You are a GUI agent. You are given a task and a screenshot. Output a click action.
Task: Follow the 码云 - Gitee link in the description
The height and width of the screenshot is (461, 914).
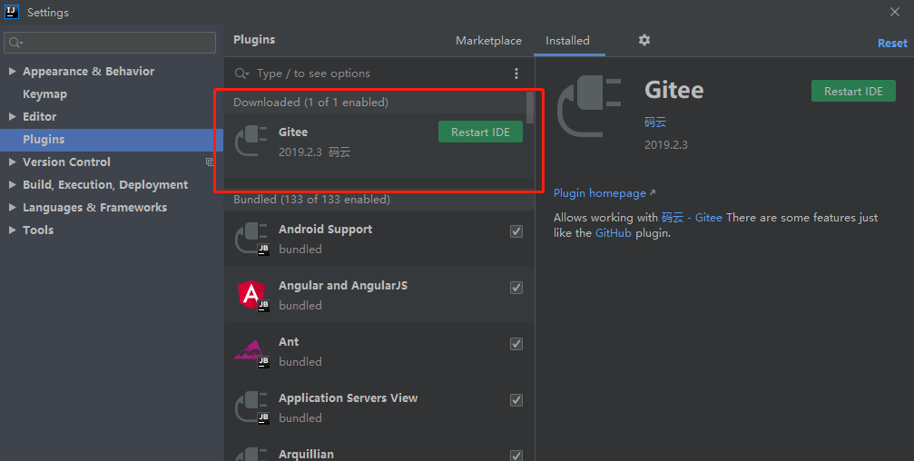pyautogui.click(x=692, y=218)
